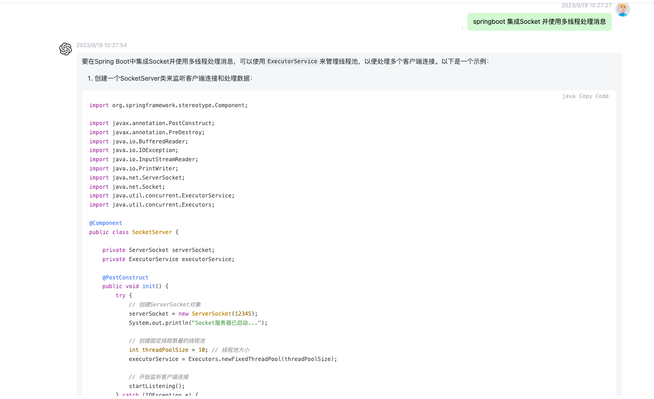Click the import java.io.IOException line
The width and height of the screenshot is (654, 399).
[x=134, y=150]
